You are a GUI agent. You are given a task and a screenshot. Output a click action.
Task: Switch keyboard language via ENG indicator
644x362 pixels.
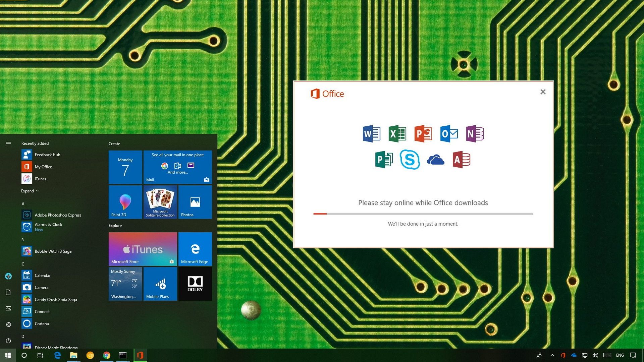tap(620, 355)
